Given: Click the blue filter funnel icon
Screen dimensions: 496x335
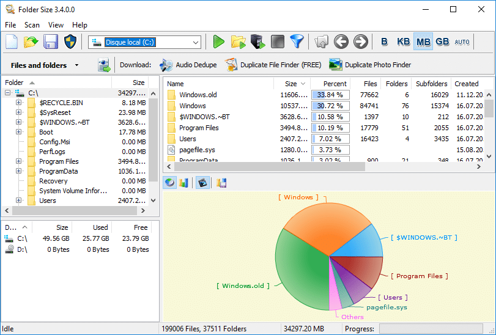Looking at the screenshot, I should (x=297, y=42).
